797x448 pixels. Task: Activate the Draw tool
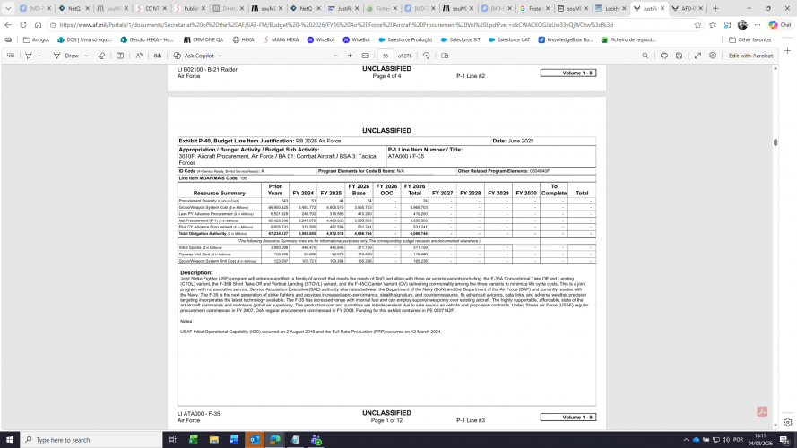pos(66,56)
